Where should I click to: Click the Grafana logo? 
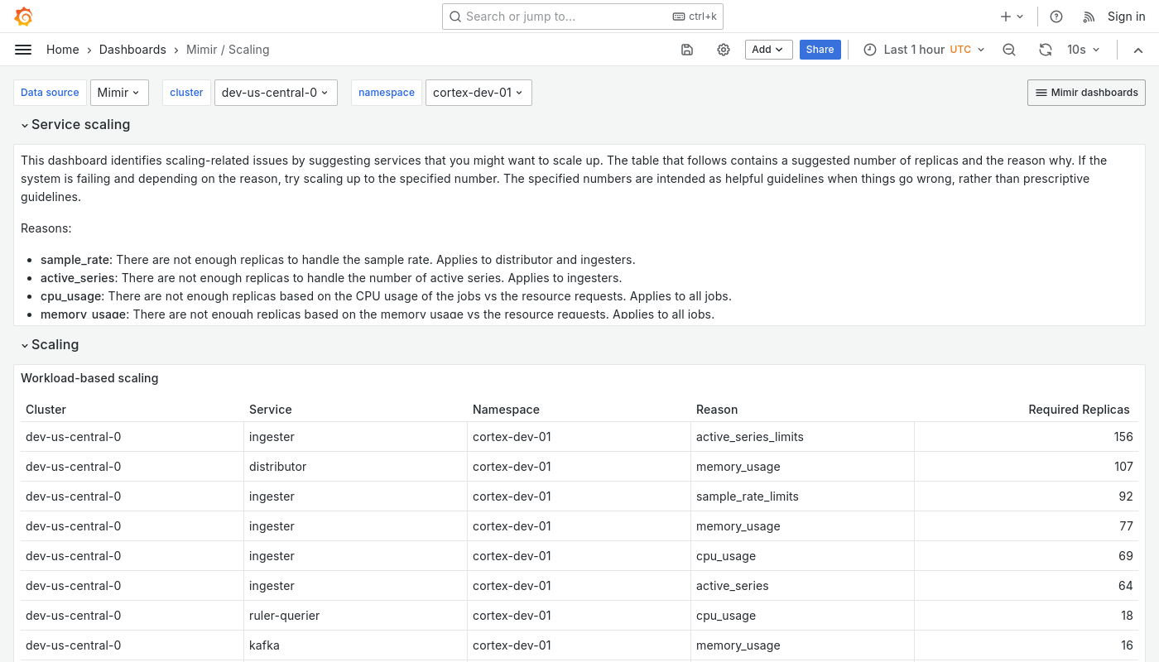23,17
